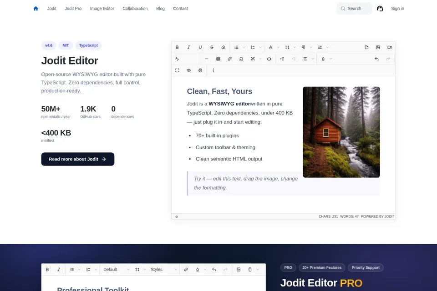
Task: Toggle fullscreen mode for the editor
Action: 177,70
